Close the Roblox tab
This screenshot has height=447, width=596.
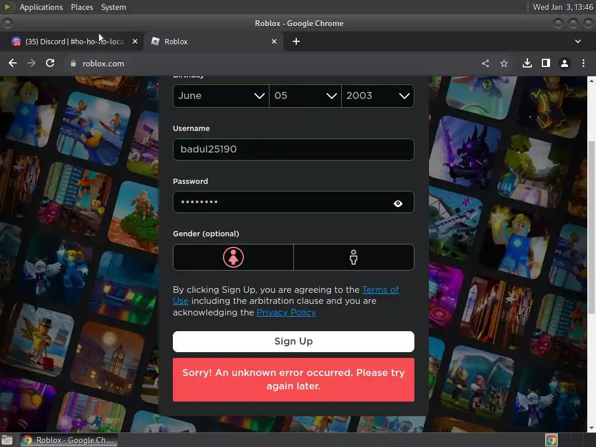click(274, 41)
